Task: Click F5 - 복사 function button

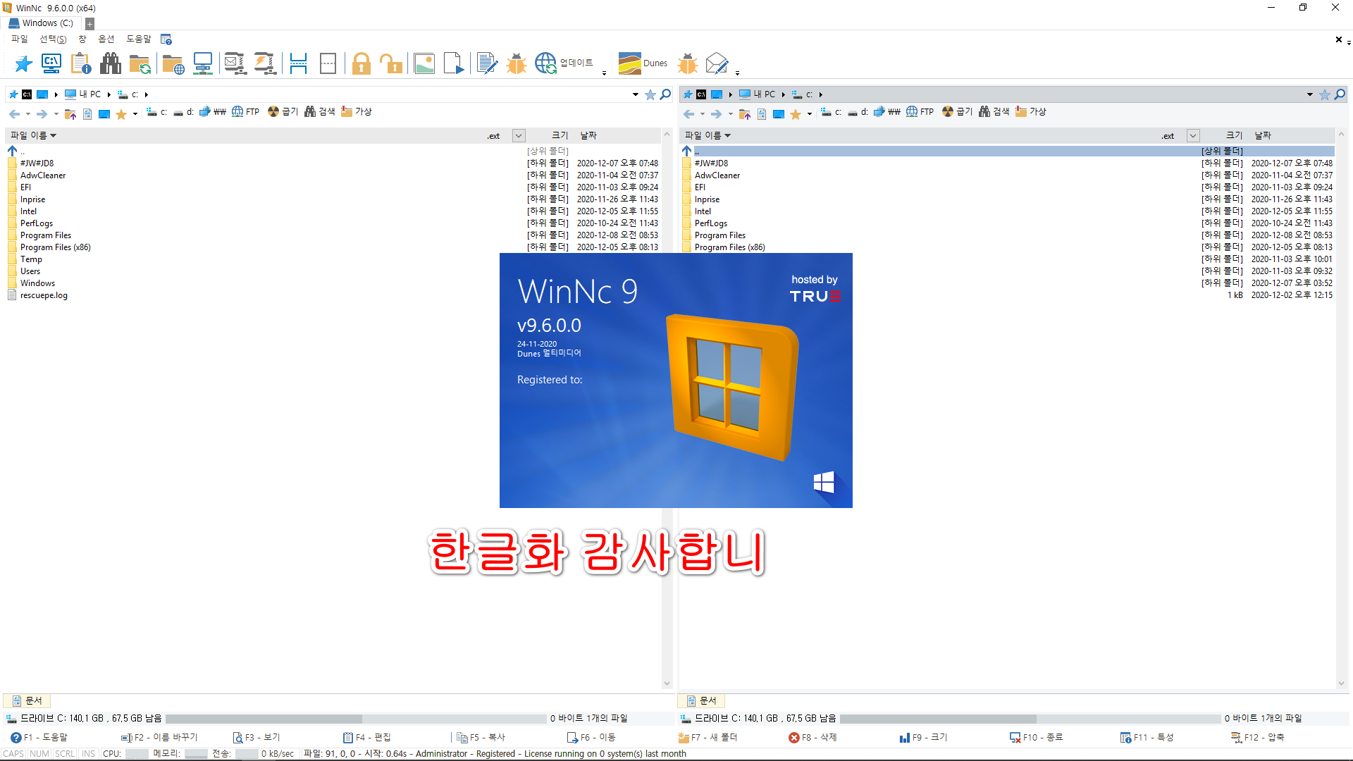Action: point(481,738)
